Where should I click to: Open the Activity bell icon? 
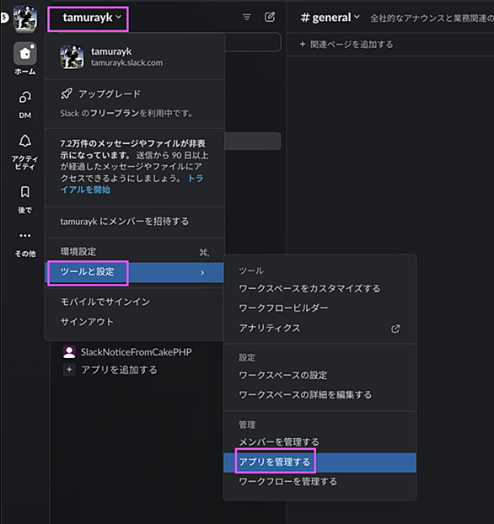click(25, 141)
